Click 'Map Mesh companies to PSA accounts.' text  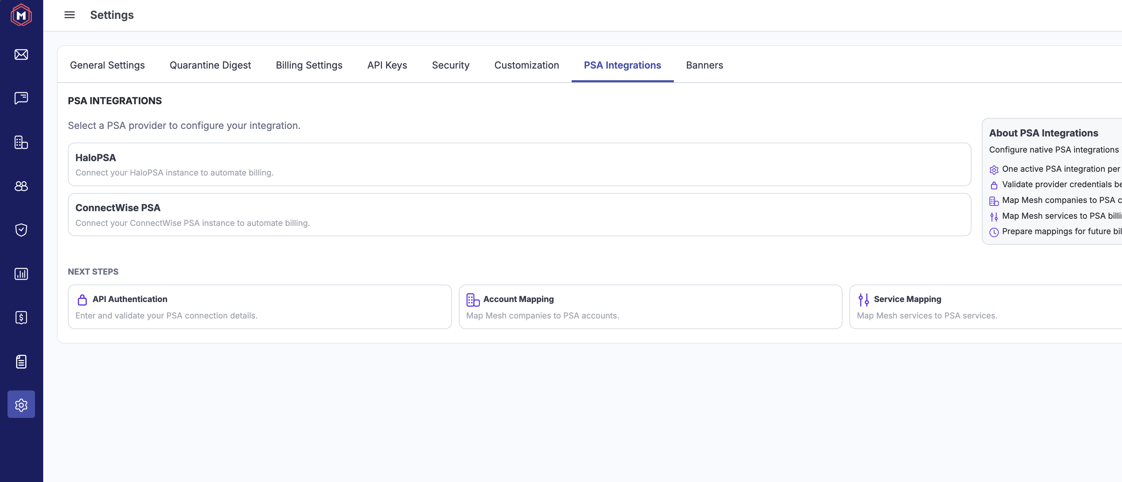point(542,316)
